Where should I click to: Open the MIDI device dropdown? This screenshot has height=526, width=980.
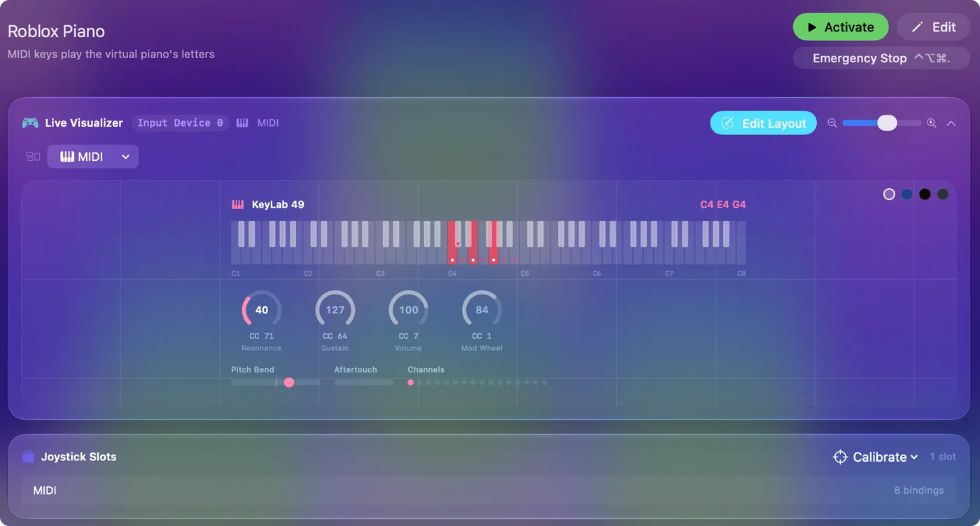(93, 157)
